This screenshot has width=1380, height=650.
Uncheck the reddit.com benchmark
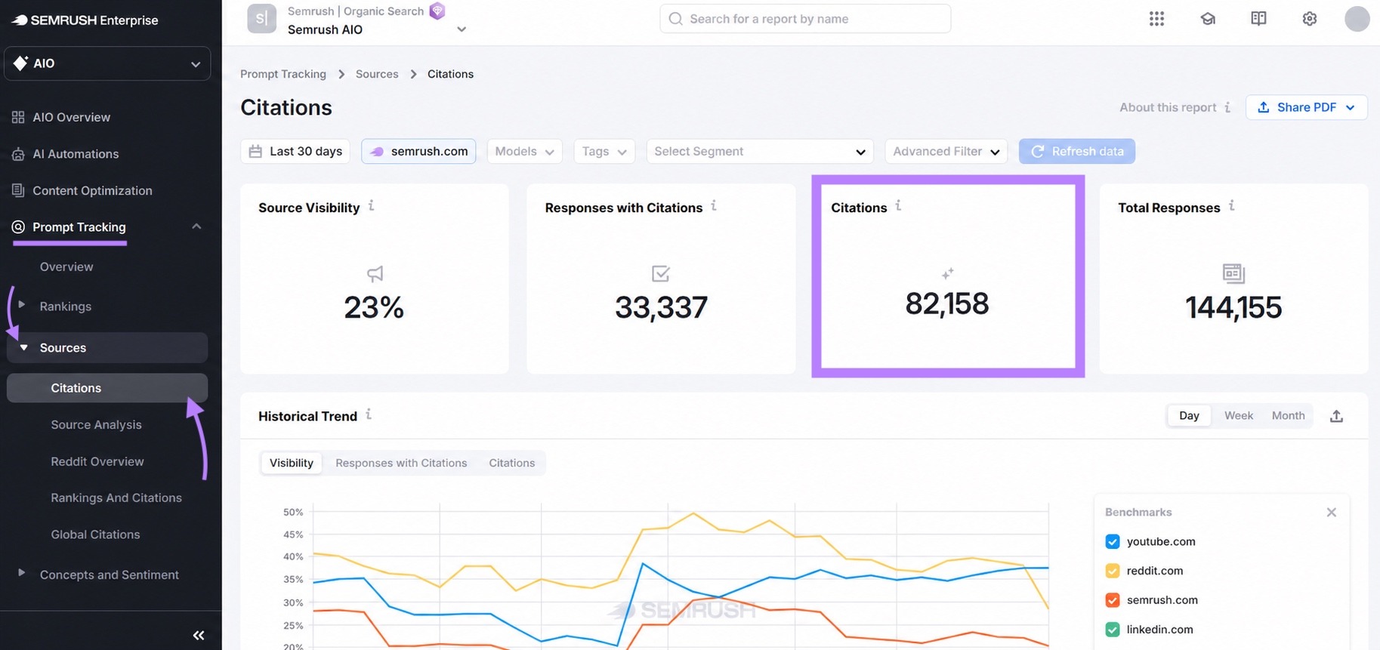point(1113,571)
